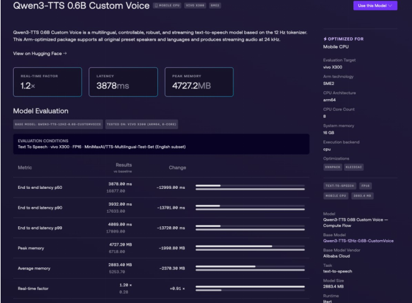Click the Real-Time Factor stat card
The height and width of the screenshot is (303, 412).
[x=47, y=82]
